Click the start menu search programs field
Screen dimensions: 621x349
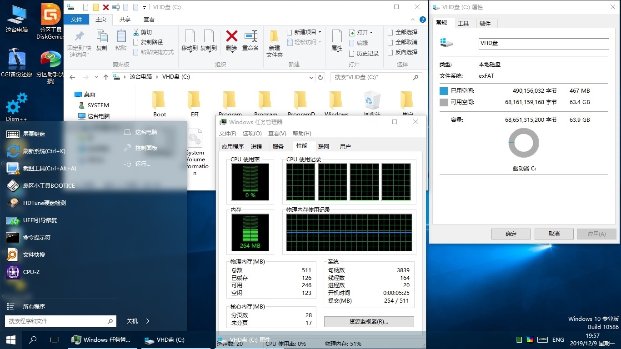click(60, 321)
